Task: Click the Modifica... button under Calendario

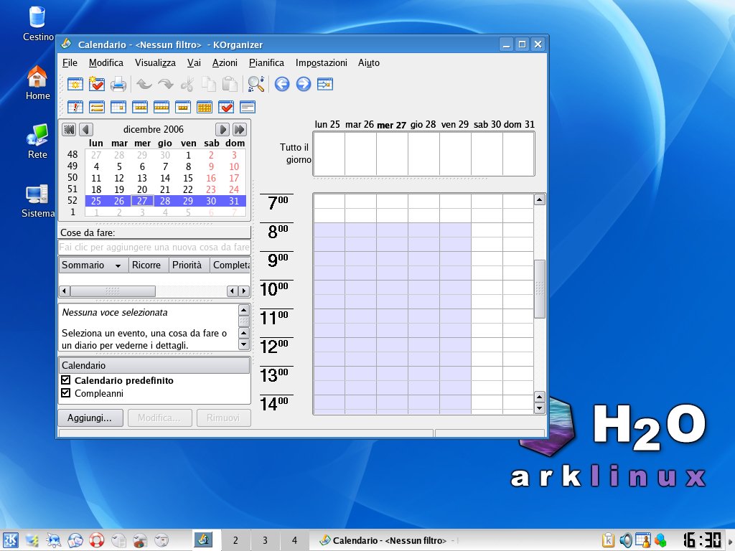Action: pyautogui.click(x=159, y=418)
